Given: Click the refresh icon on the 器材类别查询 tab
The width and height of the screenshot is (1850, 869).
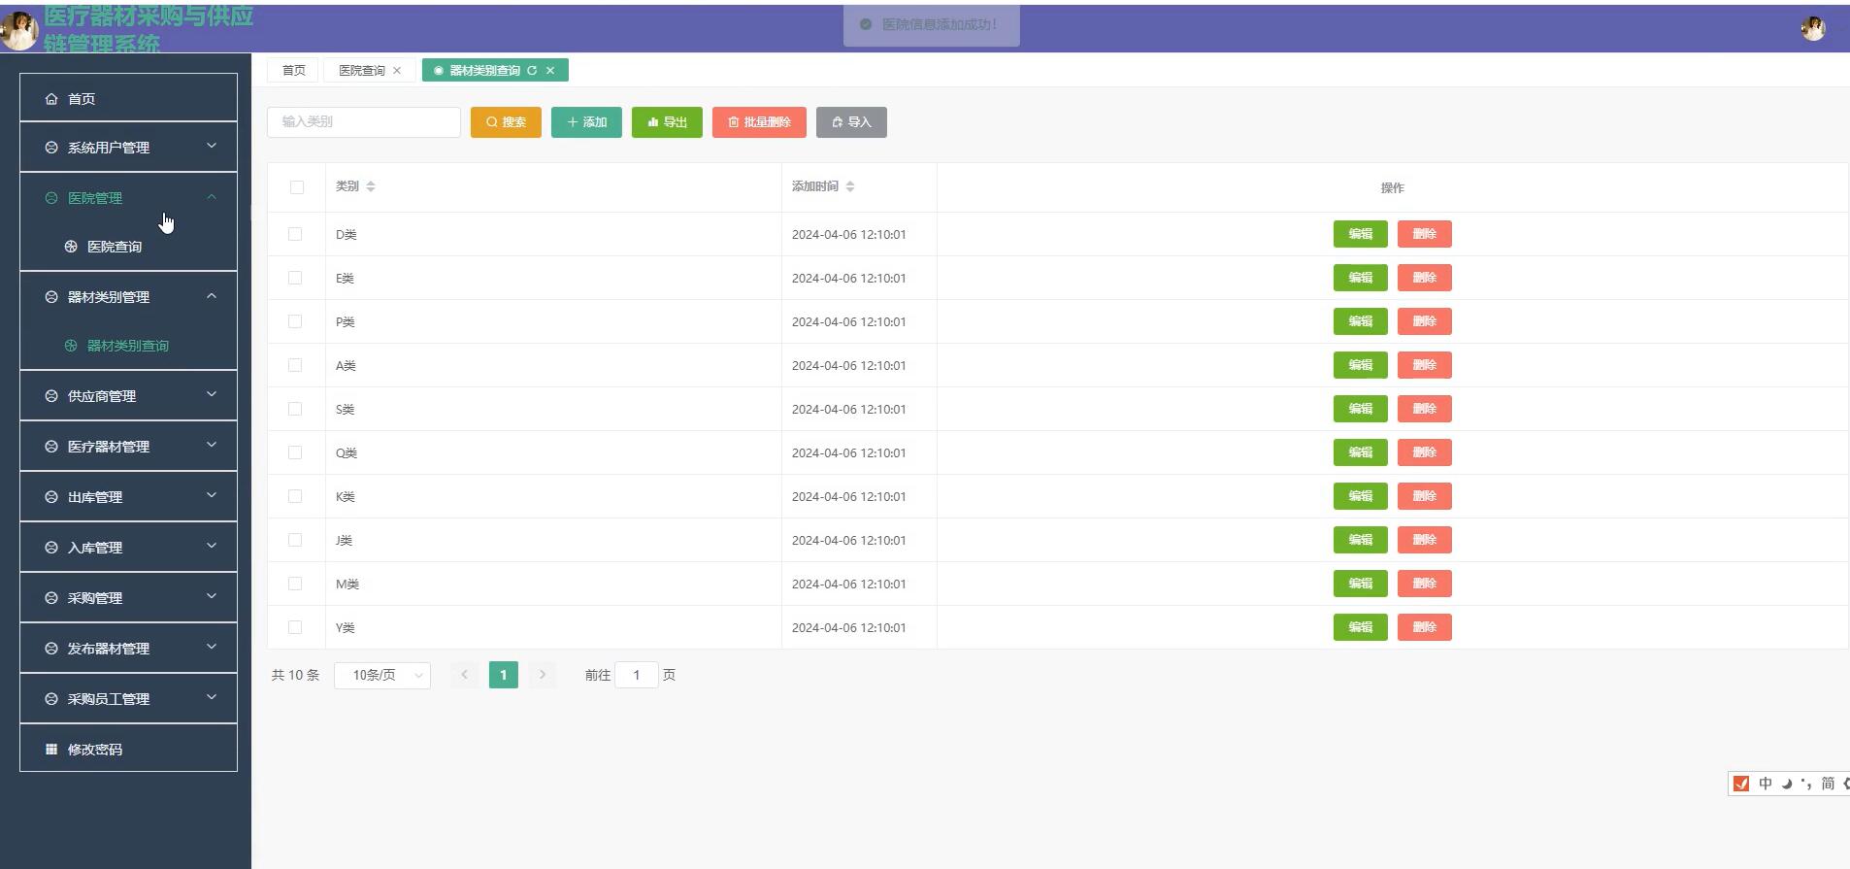Looking at the screenshot, I should click(x=532, y=70).
